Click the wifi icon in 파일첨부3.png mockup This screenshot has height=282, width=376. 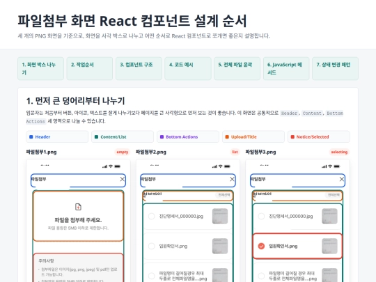click(x=330, y=166)
